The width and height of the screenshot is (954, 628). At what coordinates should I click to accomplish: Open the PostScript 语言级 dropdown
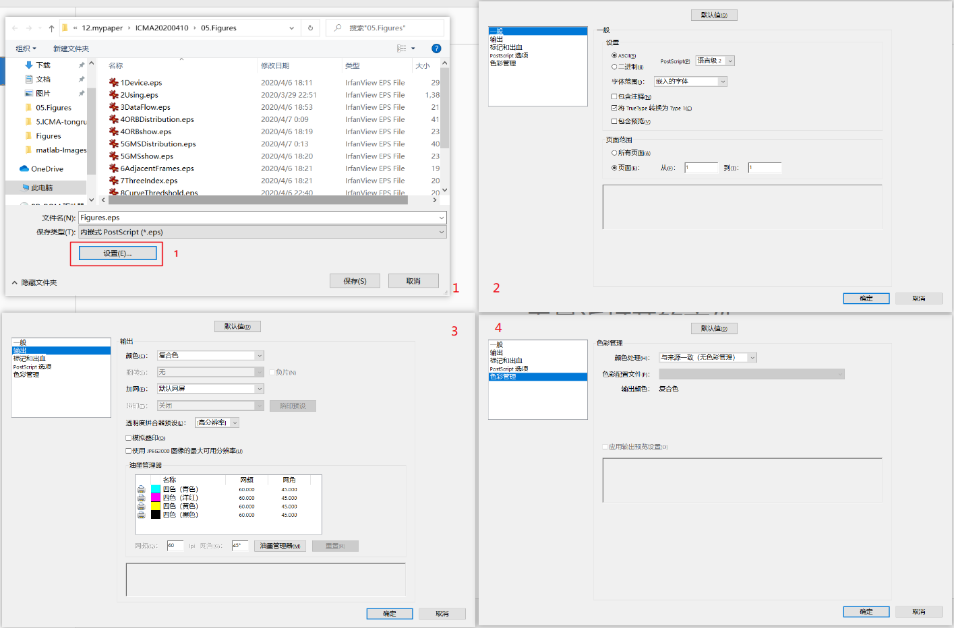tap(715, 61)
